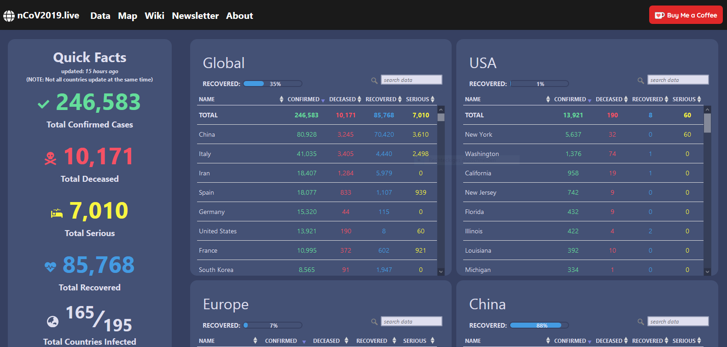The width and height of the screenshot is (727, 347).
Task: Click the Global table scroll down arrow
Action: pyautogui.click(x=441, y=272)
